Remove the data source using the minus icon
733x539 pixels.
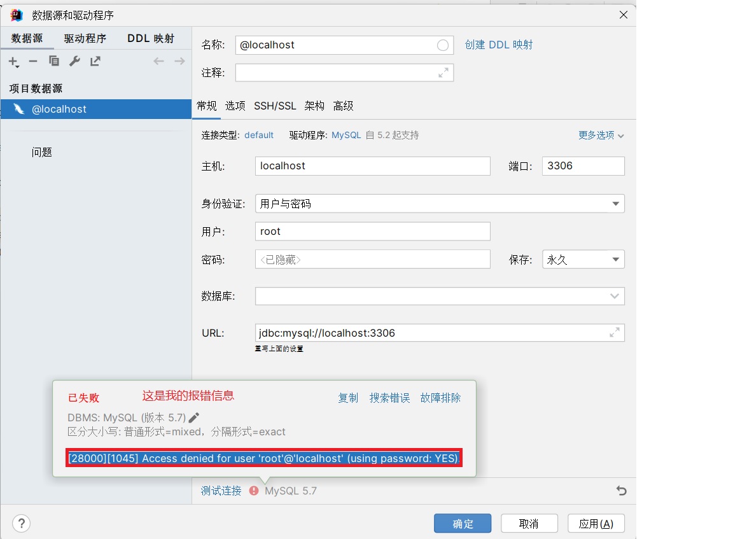(33, 61)
